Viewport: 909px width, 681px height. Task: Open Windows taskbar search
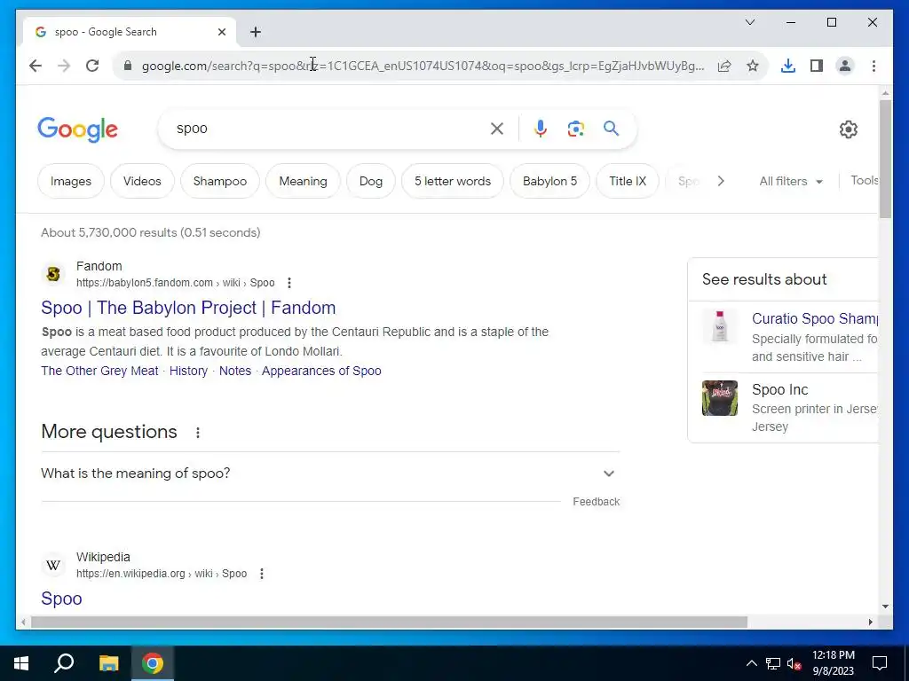coord(64,663)
